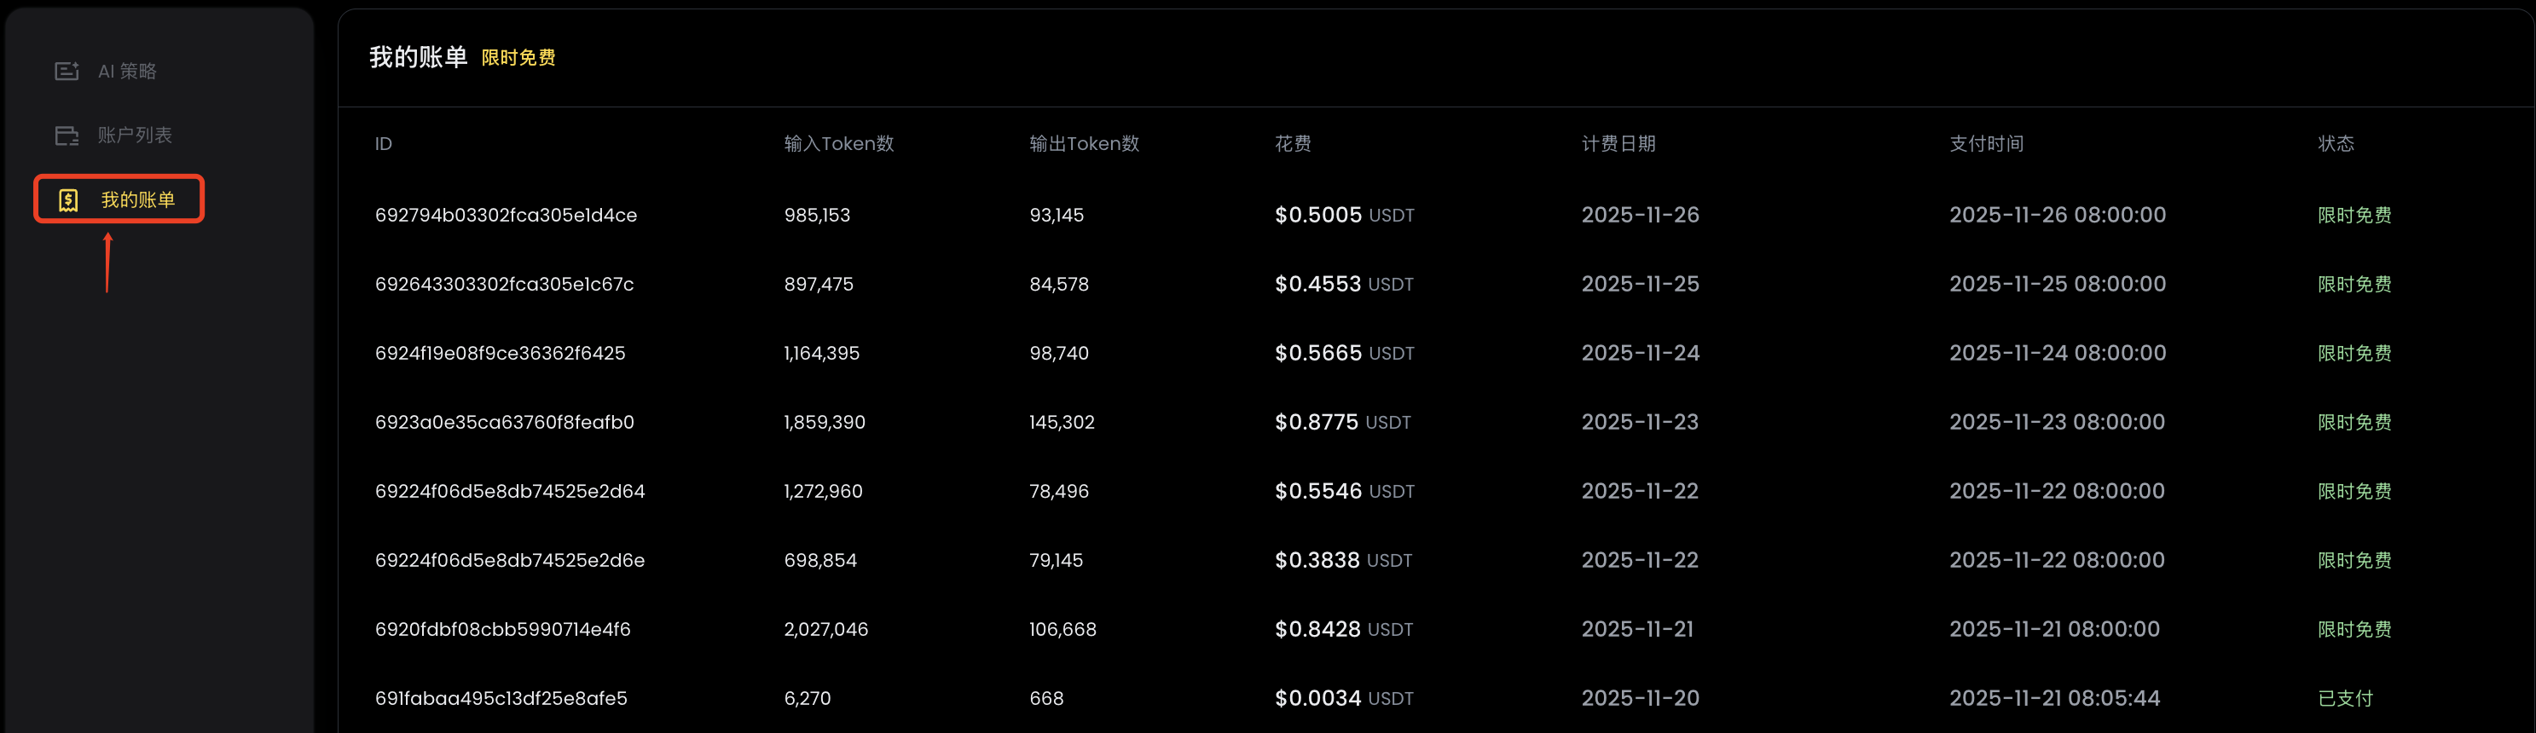The image size is (2536, 733).
Task: Open the AI 策略 menu item
Action: pyautogui.click(x=127, y=71)
